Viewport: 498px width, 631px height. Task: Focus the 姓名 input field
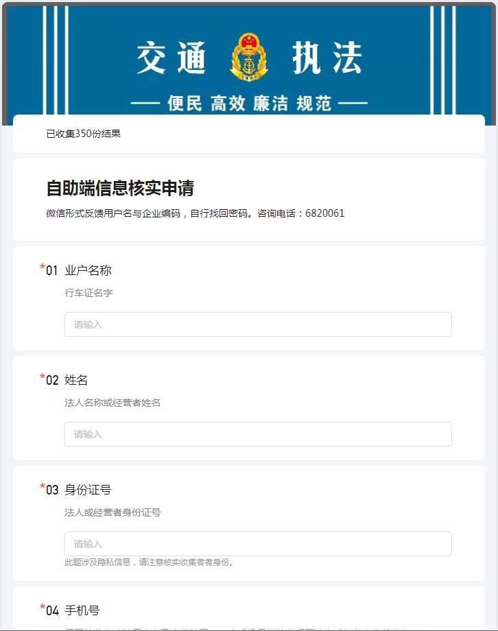pyautogui.click(x=258, y=434)
